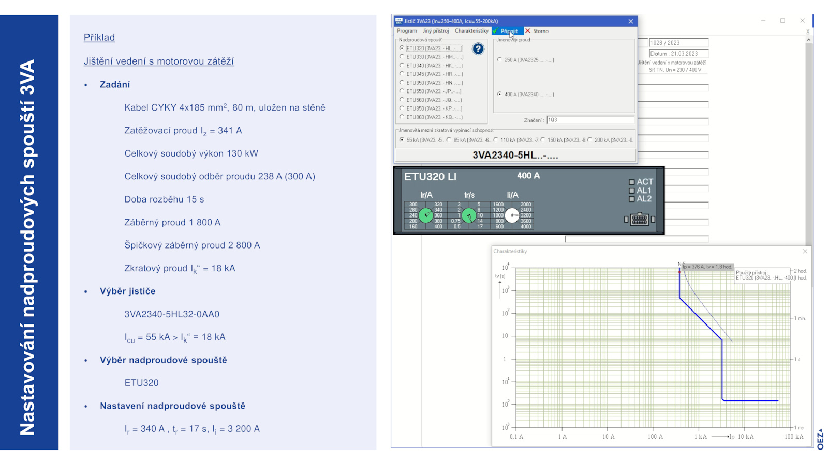The height and width of the screenshot is (465, 828).
Task: Click the tr/s green rotary dial
Action: click(x=469, y=215)
